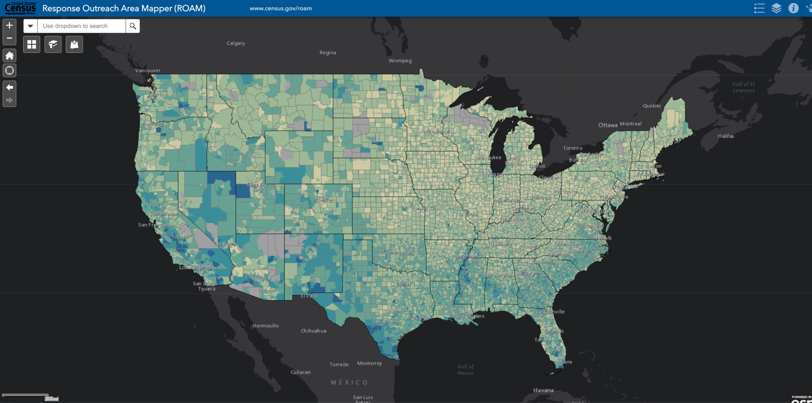Open the About/Info panel
Image resolution: width=812 pixels, height=403 pixels.
click(x=793, y=8)
